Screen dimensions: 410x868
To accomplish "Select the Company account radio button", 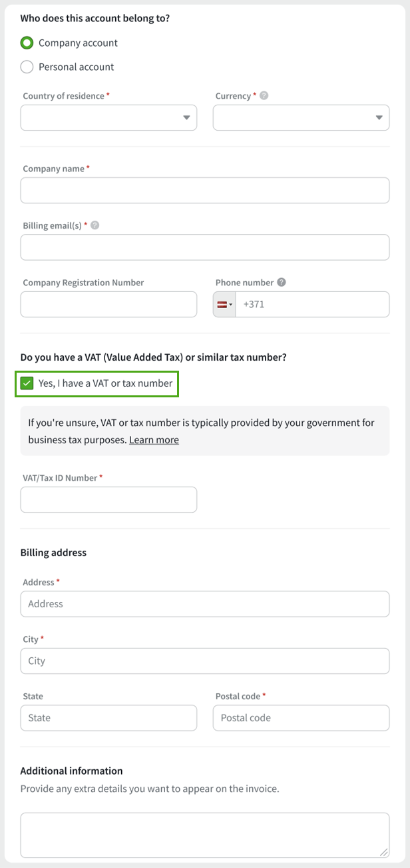I will tap(27, 43).
